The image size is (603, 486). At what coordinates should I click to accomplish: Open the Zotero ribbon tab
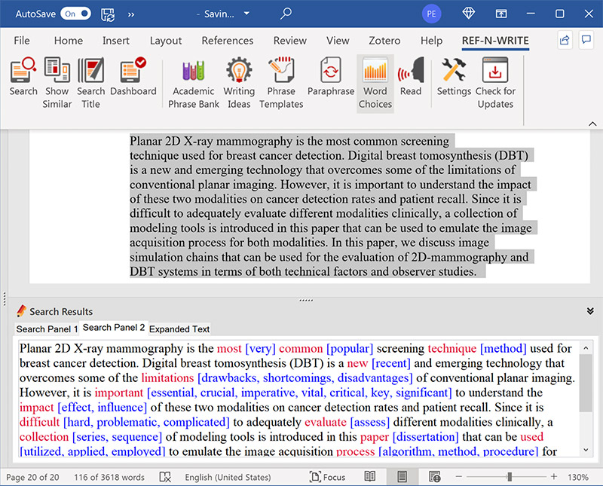point(383,41)
